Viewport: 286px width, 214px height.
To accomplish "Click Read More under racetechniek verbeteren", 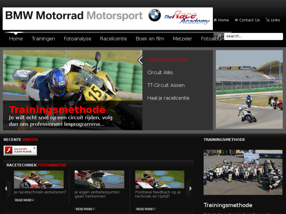I will click(24, 200).
